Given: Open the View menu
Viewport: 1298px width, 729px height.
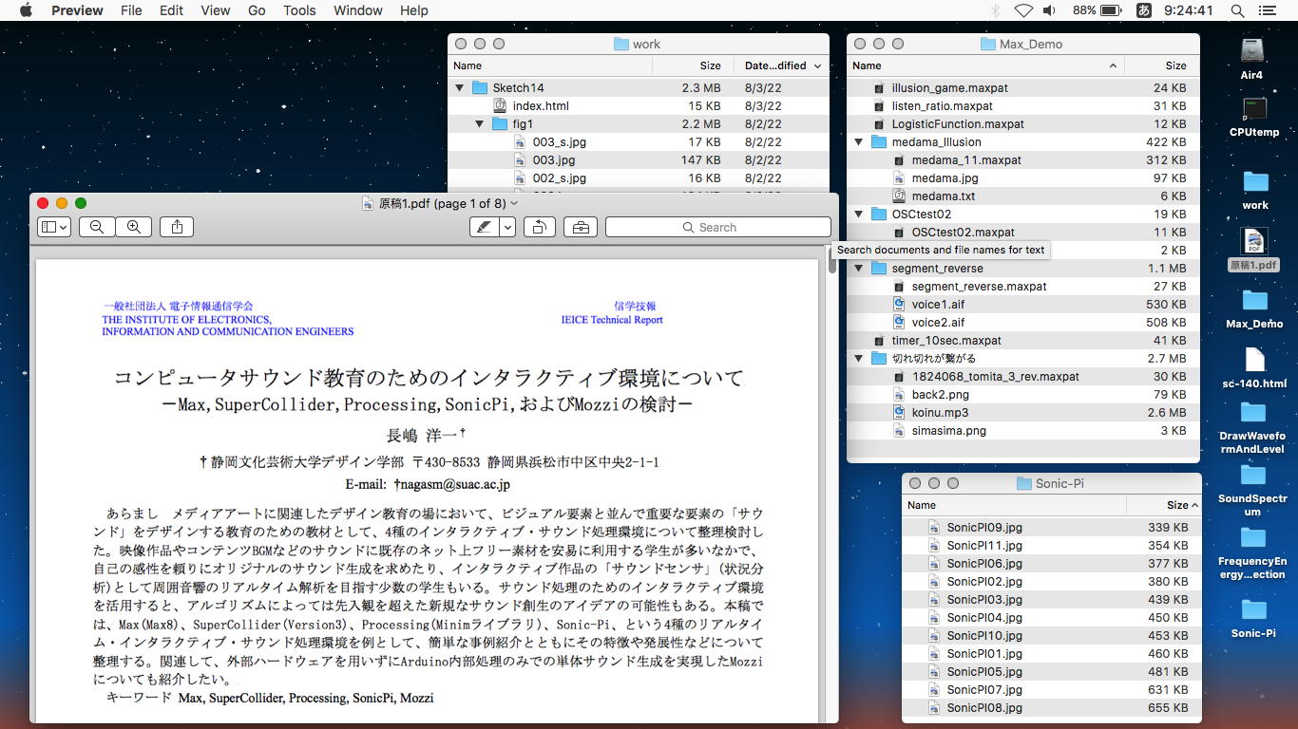Looking at the screenshot, I should click(215, 10).
